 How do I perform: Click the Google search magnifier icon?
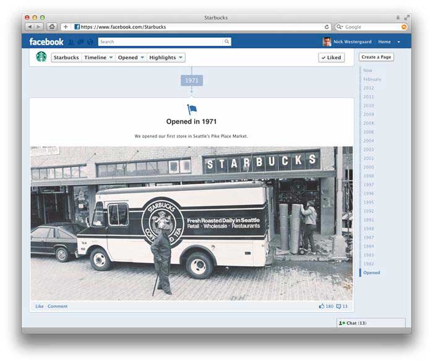tap(340, 27)
